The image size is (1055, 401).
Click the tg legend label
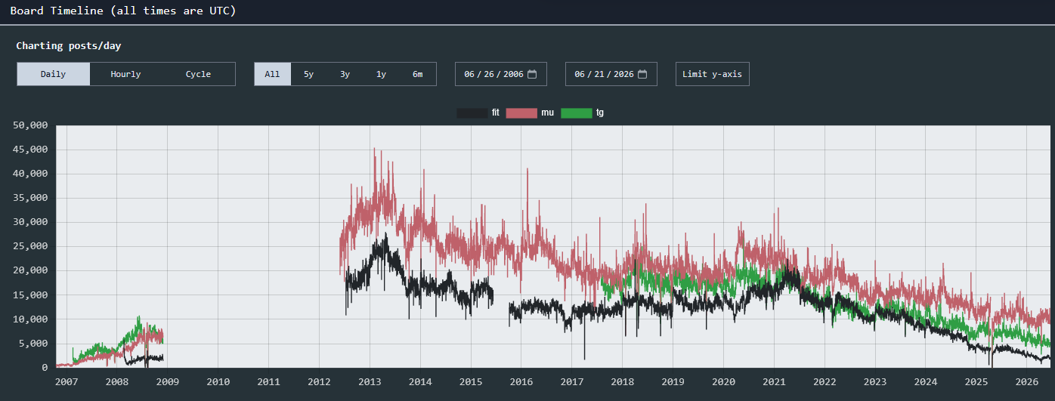coord(600,113)
